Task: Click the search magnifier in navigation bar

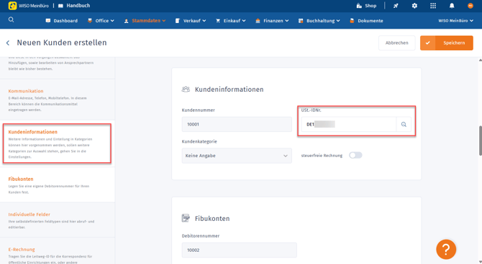Action: click(11, 20)
